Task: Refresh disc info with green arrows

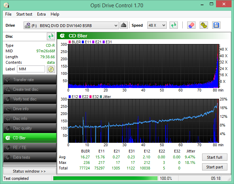Action: pos(51,36)
